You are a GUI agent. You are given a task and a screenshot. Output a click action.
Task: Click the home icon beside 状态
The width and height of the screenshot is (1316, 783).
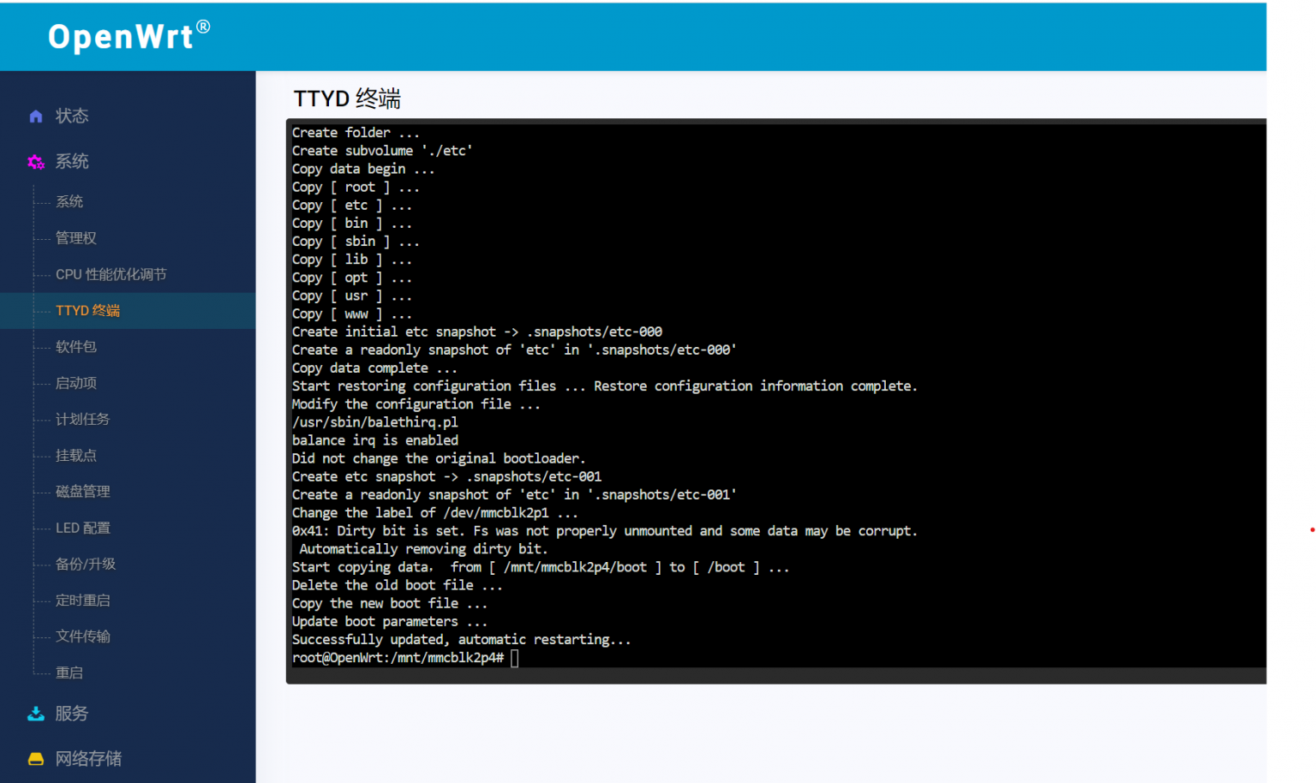[36, 117]
